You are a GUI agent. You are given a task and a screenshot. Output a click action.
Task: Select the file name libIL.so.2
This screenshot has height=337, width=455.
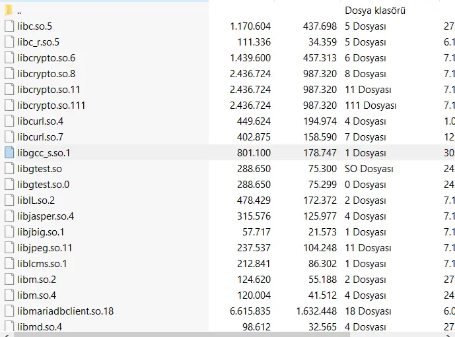(x=36, y=200)
